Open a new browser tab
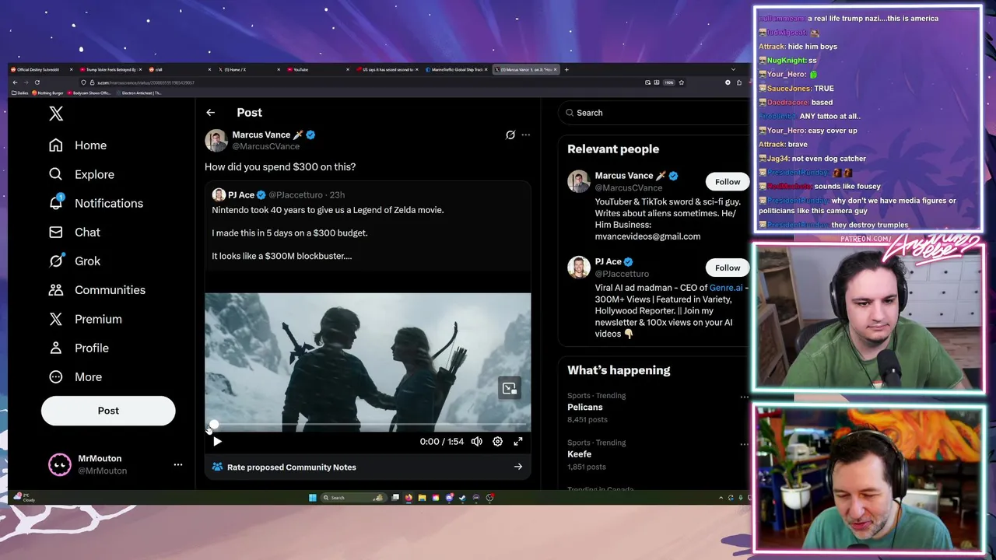 [x=566, y=69]
